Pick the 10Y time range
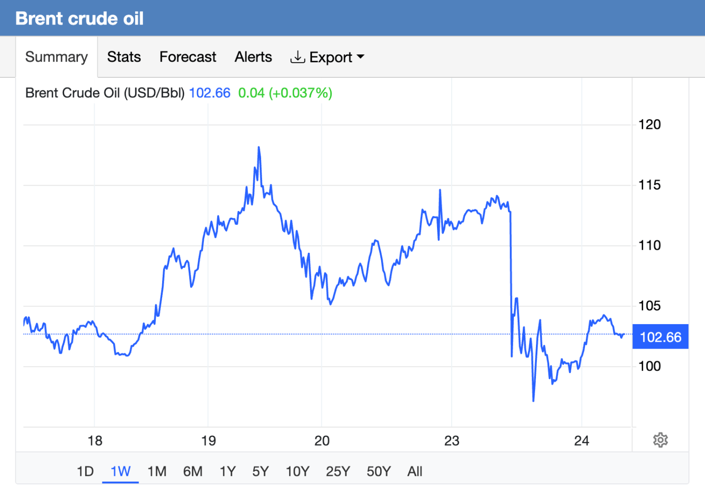This screenshot has height=499, width=705. (297, 471)
